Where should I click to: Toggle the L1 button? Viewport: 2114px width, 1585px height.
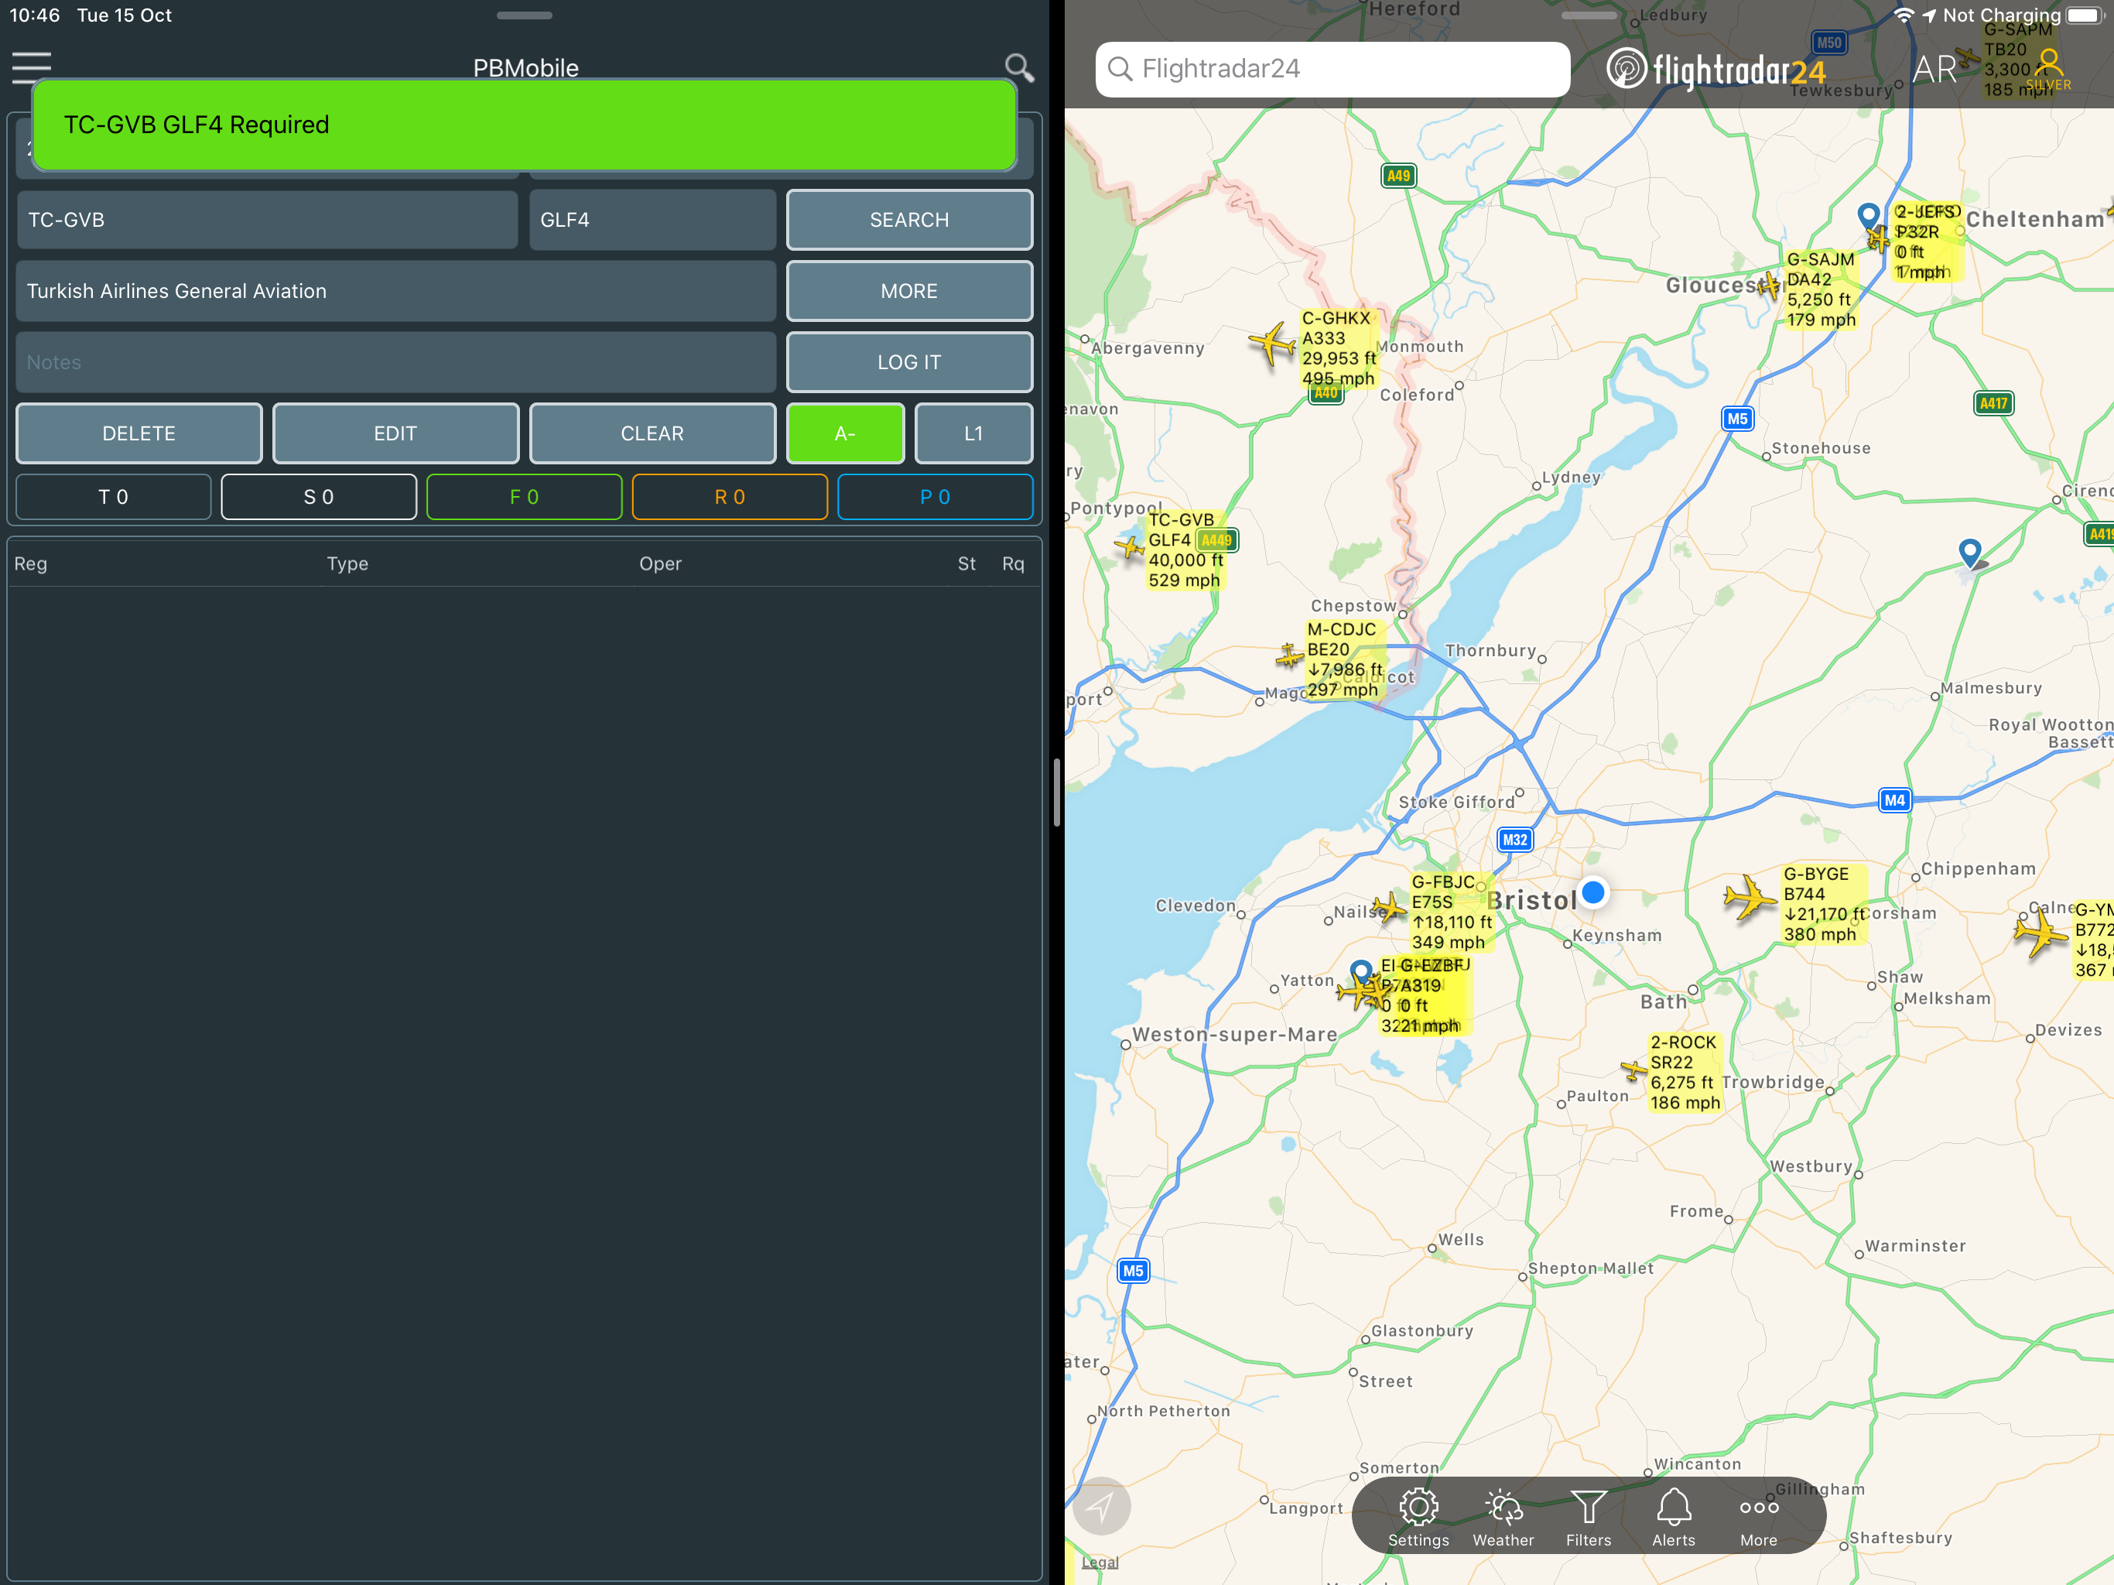pos(973,433)
